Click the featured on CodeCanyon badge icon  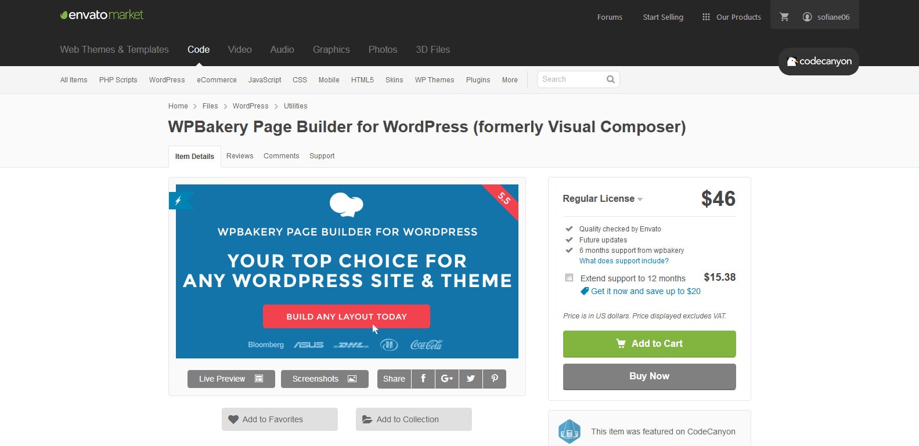tap(570, 432)
